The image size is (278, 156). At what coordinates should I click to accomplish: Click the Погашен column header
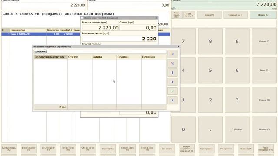coord(154,57)
